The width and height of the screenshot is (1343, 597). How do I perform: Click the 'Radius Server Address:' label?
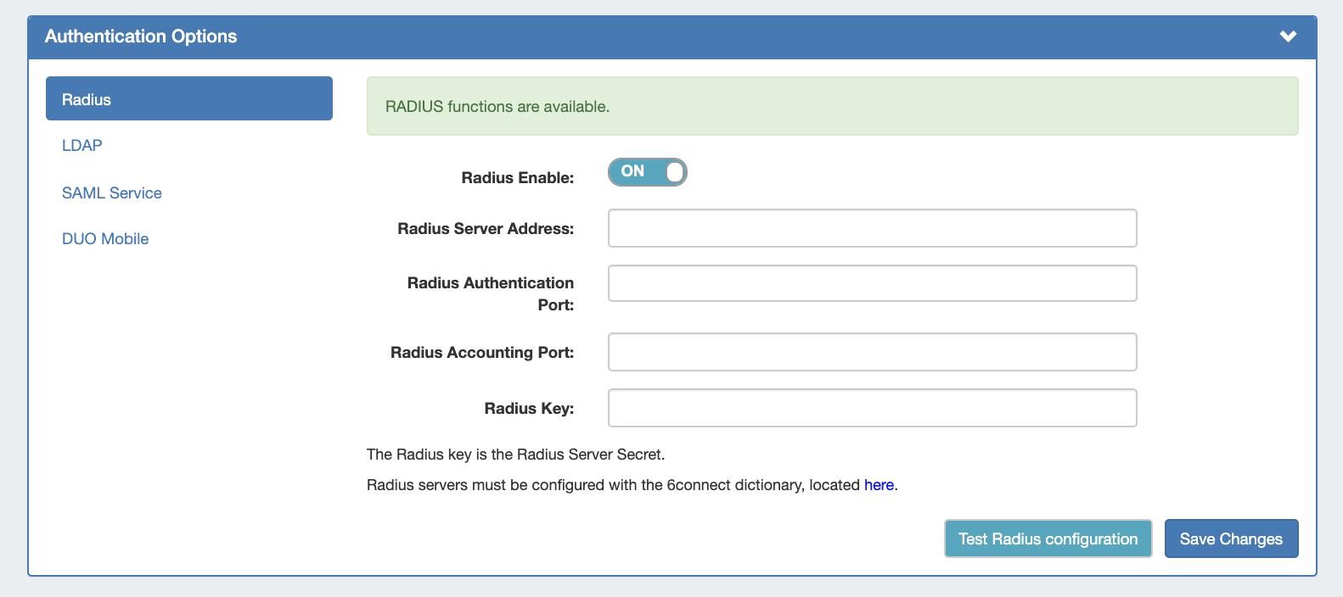[486, 229]
